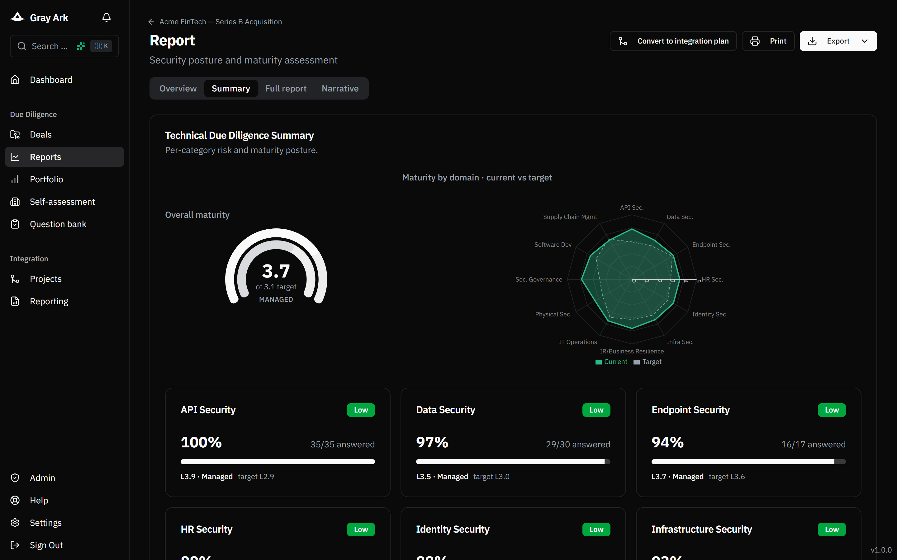
Task: Click the Projects branch icon
Action: tap(15, 279)
